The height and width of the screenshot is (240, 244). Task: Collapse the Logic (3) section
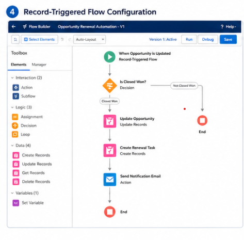[12, 107]
